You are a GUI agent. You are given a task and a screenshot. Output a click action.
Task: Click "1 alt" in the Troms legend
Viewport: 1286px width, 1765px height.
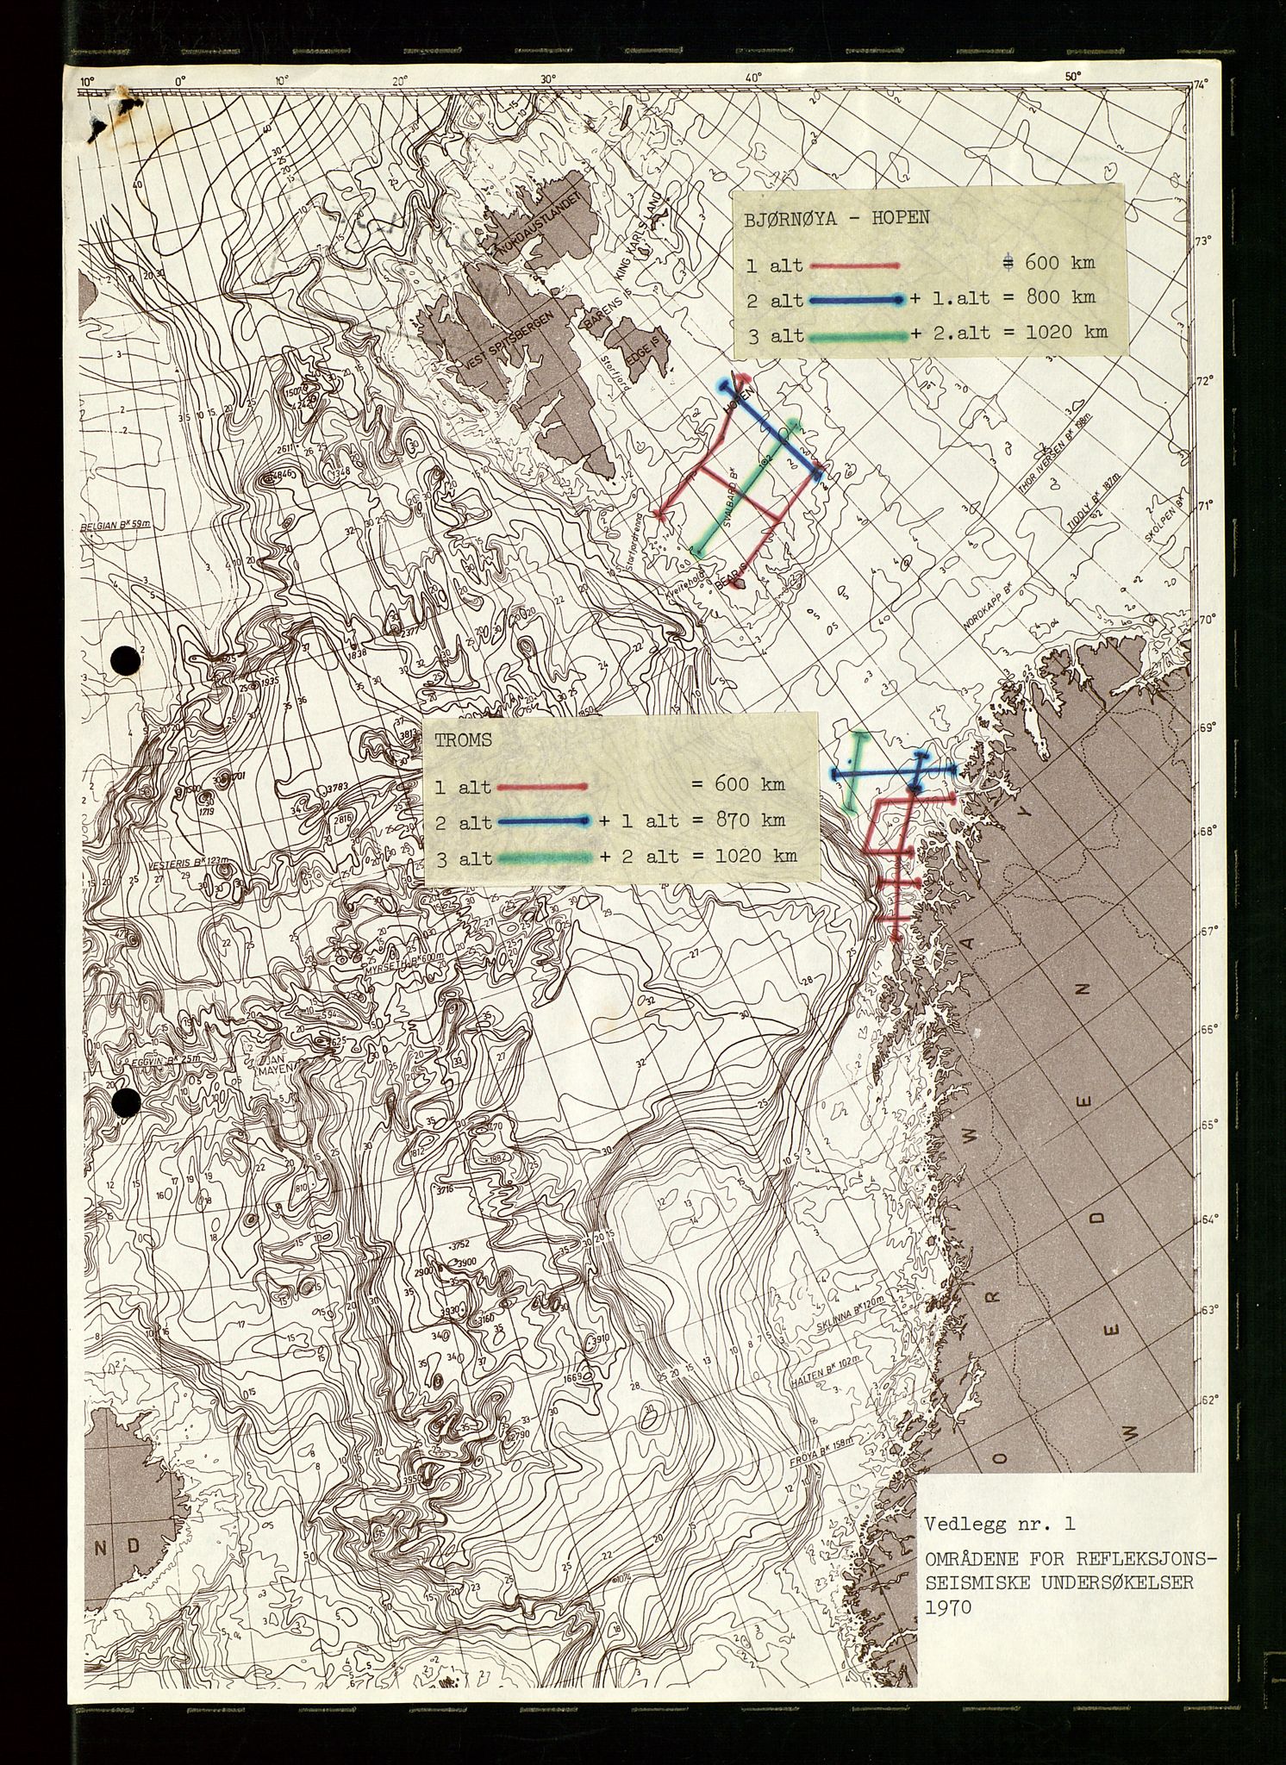[x=463, y=787]
